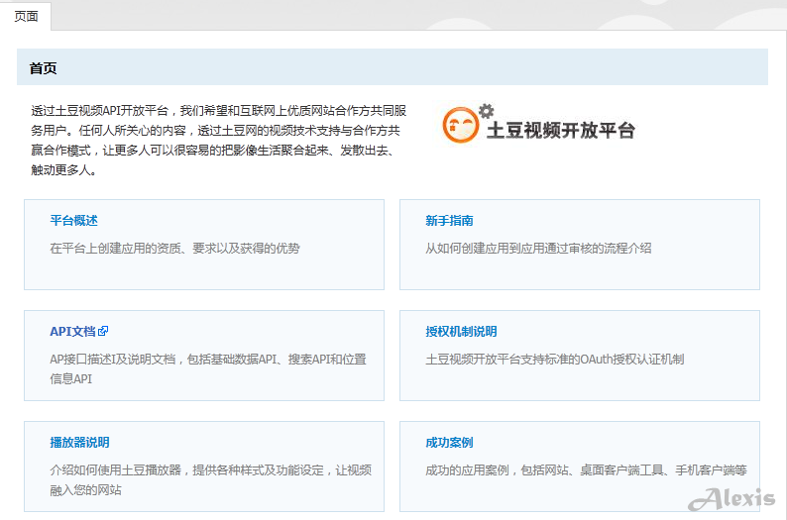
Task: Click the external link icon beside API文档
Action: [x=103, y=331]
